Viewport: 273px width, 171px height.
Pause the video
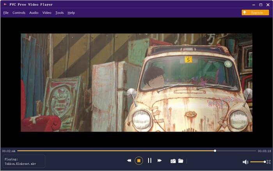point(149,160)
